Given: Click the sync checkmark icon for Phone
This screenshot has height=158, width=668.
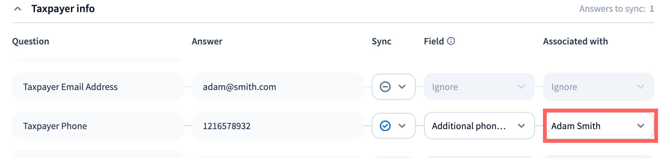Looking at the screenshot, I should (385, 126).
